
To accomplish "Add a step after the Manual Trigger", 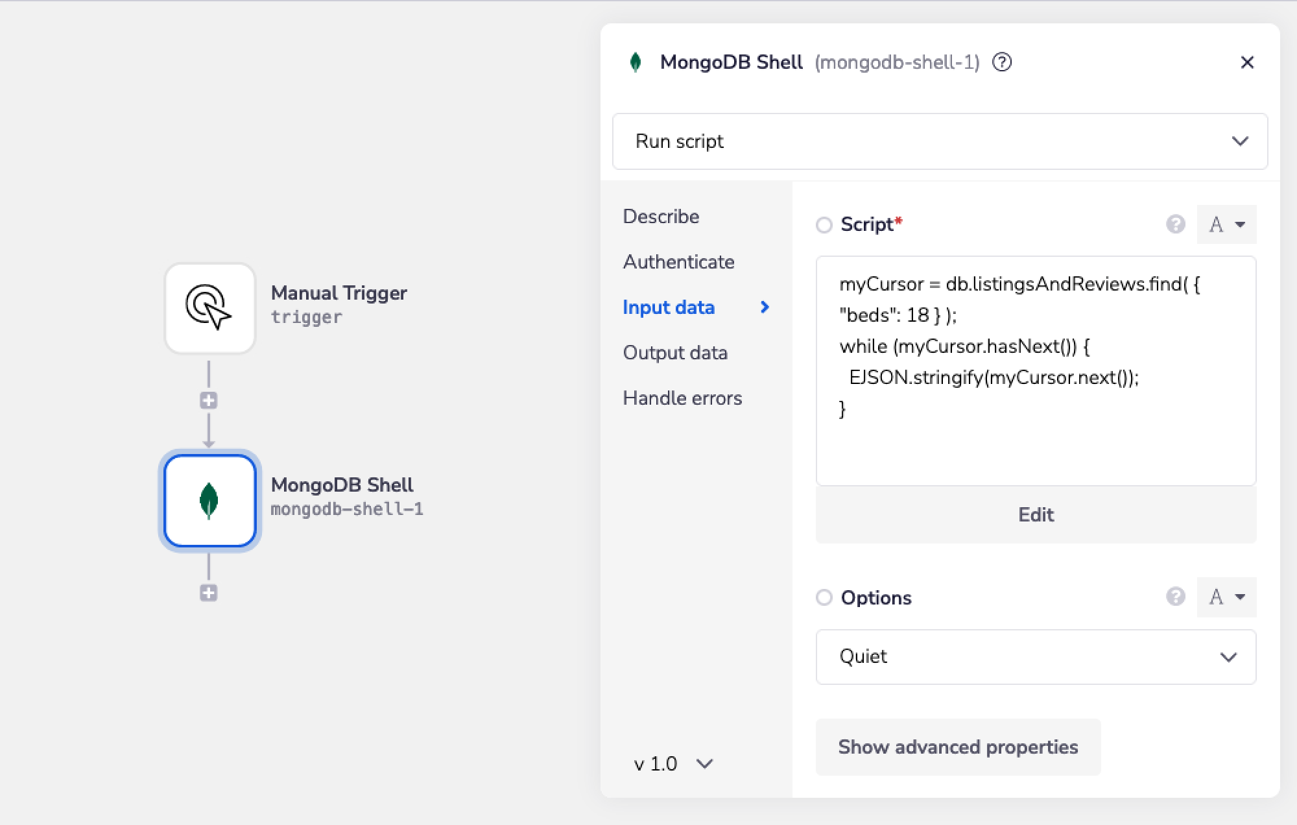I will (x=208, y=400).
